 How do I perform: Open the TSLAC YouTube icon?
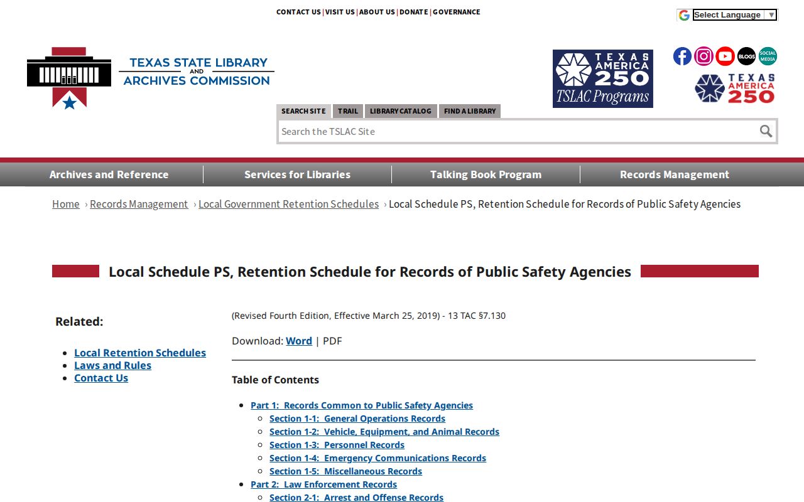(725, 56)
